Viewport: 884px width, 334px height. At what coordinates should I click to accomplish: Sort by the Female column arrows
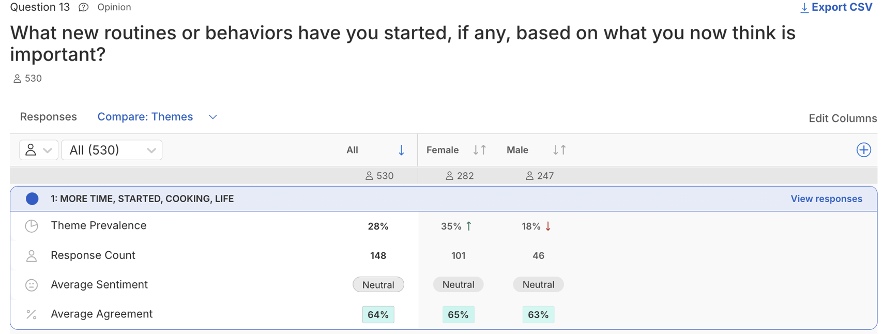click(480, 150)
